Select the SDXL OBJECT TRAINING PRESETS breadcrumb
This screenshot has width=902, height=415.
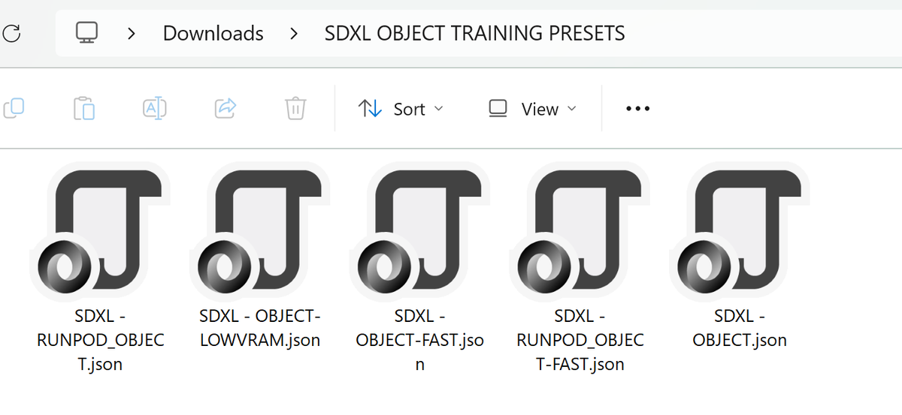tap(474, 34)
